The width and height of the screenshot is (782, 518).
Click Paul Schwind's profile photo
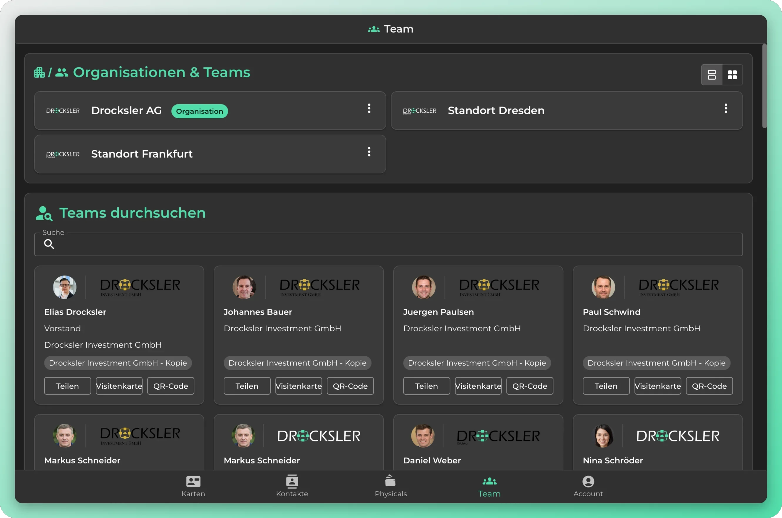click(x=603, y=287)
